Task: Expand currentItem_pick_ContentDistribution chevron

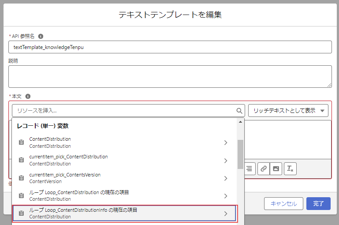Action: (226, 161)
